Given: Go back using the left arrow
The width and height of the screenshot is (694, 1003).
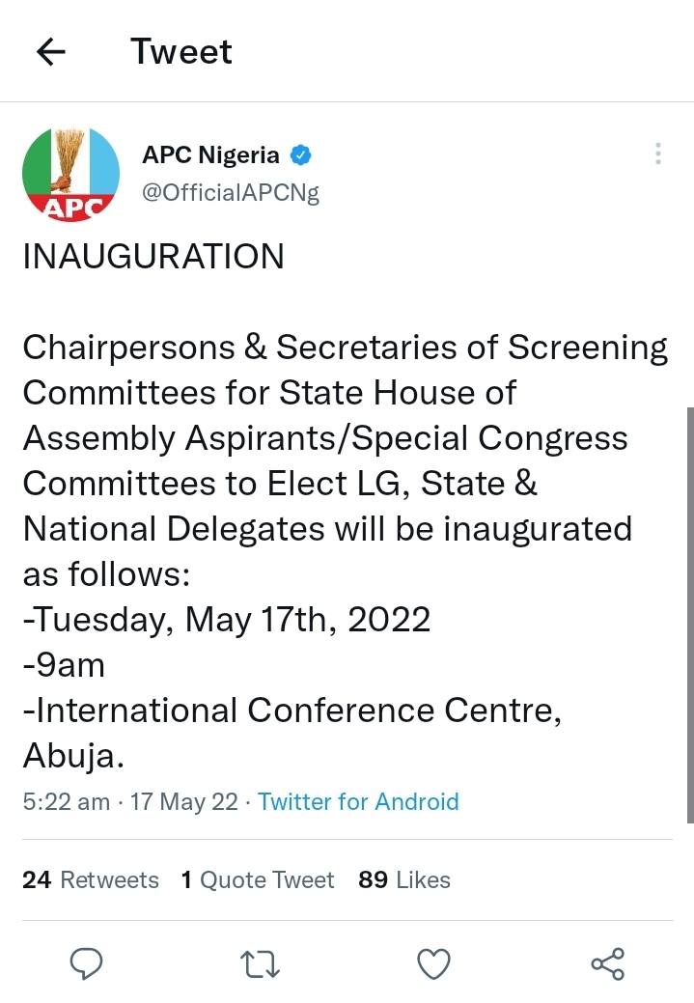Looking at the screenshot, I should coord(50,52).
